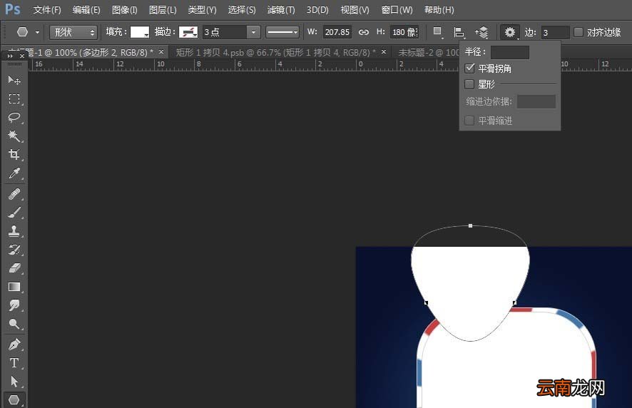Select the Path Selection tool
Screen dimensions: 632x408
click(14, 382)
